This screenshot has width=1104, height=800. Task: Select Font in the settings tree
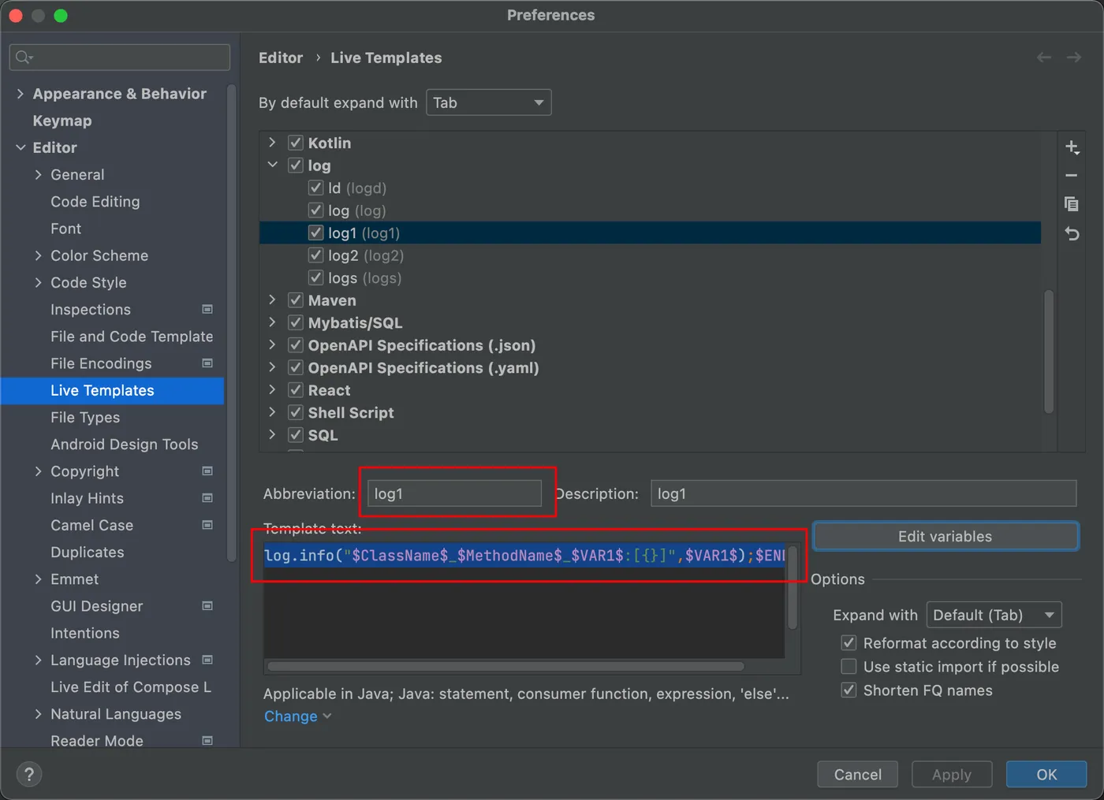pyautogui.click(x=66, y=229)
